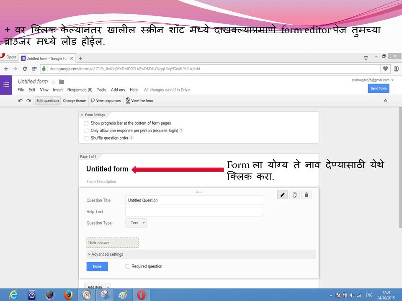Open the Question Type Text dropdown
This screenshot has height=301, width=402.
[x=136, y=223]
